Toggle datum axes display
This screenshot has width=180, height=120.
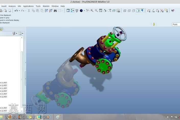153,11
